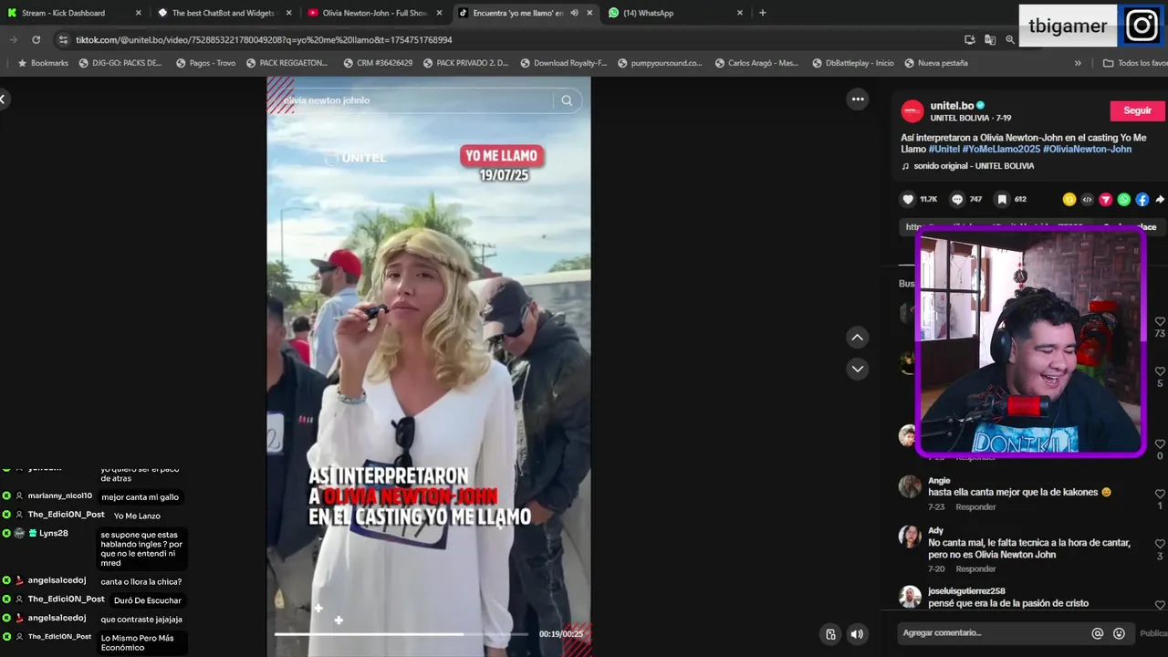Toggle the video volume speaker
The height and width of the screenshot is (657, 1168).
click(x=856, y=634)
